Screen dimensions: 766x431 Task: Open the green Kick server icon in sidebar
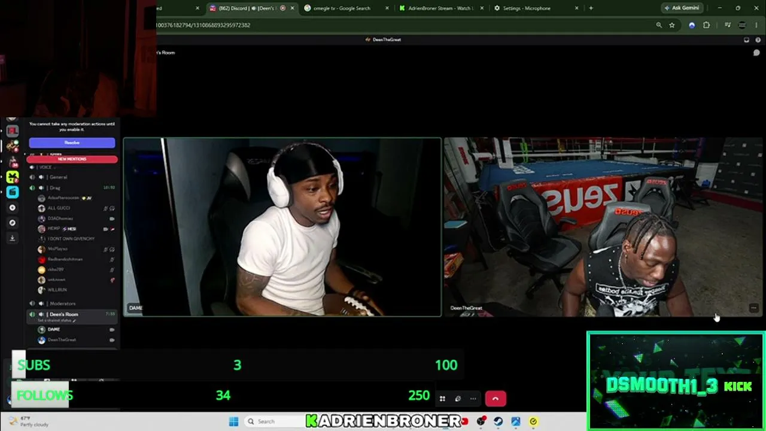13,177
